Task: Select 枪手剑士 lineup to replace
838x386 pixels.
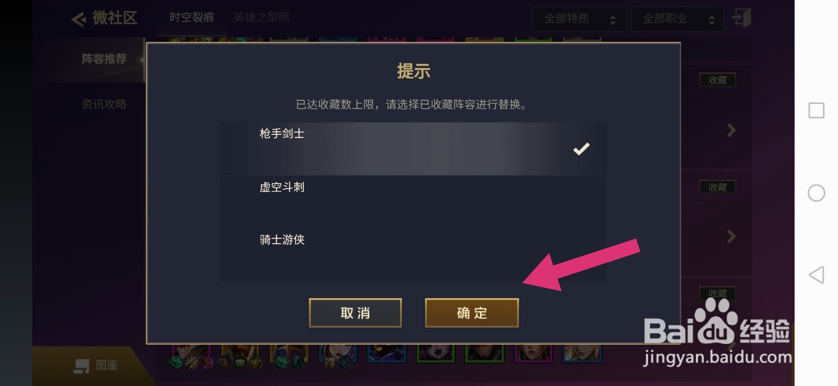Action: (413, 149)
